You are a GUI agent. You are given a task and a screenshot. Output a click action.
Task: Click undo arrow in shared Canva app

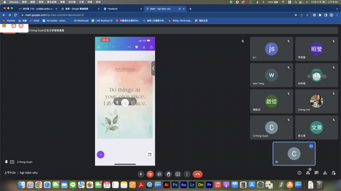tap(106, 47)
